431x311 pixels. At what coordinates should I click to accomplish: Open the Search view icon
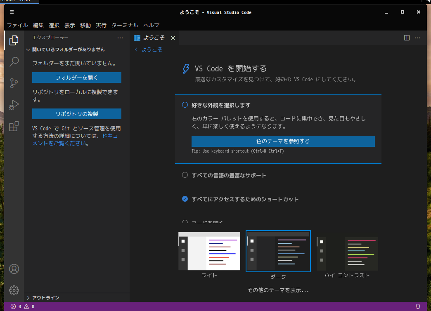tap(14, 62)
